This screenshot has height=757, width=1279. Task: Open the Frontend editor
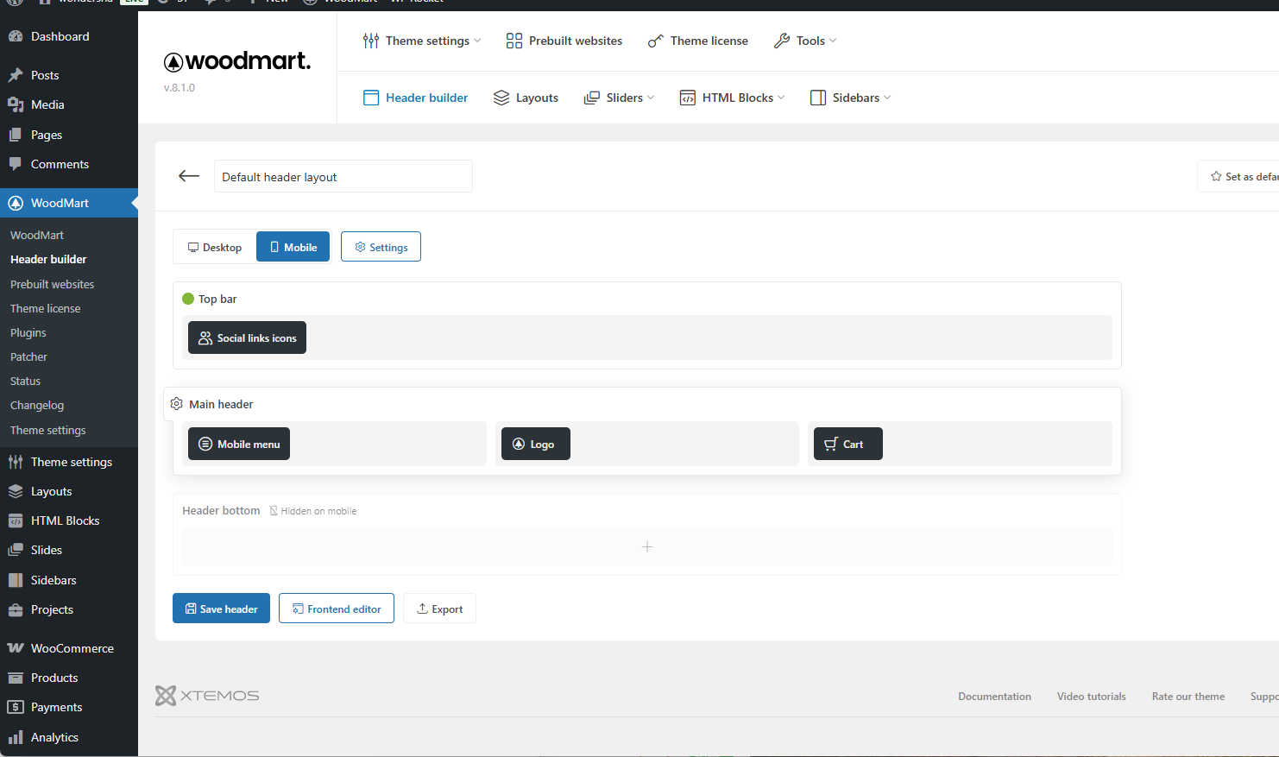click(x=337, y=609)
